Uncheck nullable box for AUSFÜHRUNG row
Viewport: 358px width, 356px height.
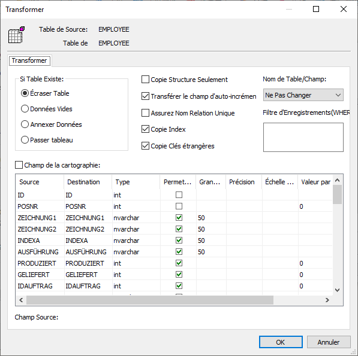179,252
